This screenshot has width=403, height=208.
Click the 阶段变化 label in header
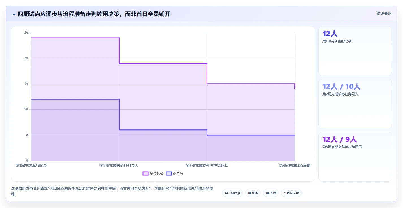(x=384, y=14)
